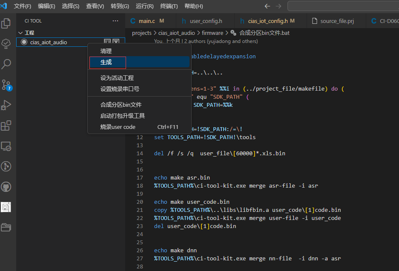Click the cias_aiot_audio breadcrumb segment
This screenshot has height=271, width=399.
[177, 33]
